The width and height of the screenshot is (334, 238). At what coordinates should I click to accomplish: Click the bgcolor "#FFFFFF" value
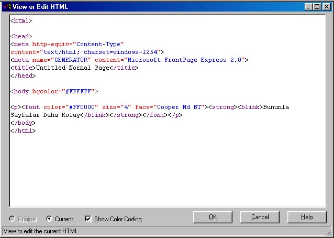tap(77, 91)
